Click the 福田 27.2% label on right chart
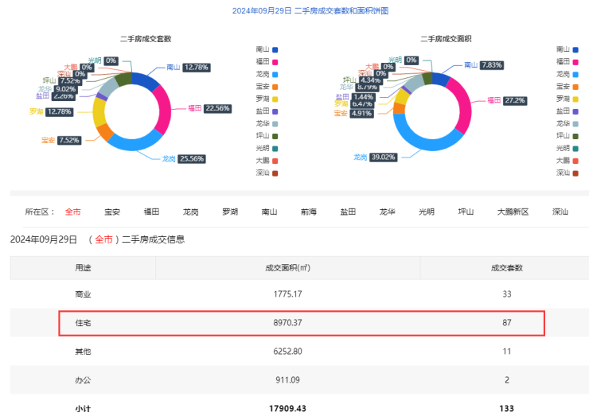The image size is (589, 416). pyautogui.click(x=516, y=101)
